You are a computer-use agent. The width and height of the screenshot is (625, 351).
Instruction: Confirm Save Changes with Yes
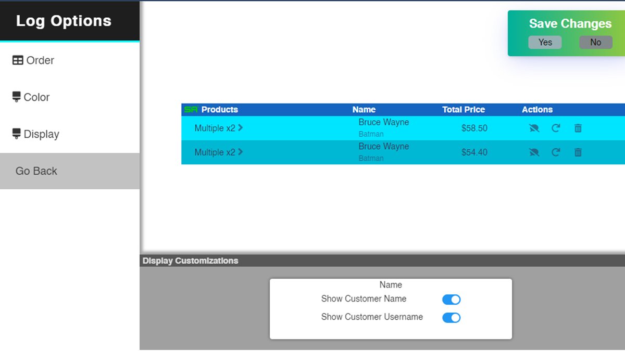[x=545, y=43]
